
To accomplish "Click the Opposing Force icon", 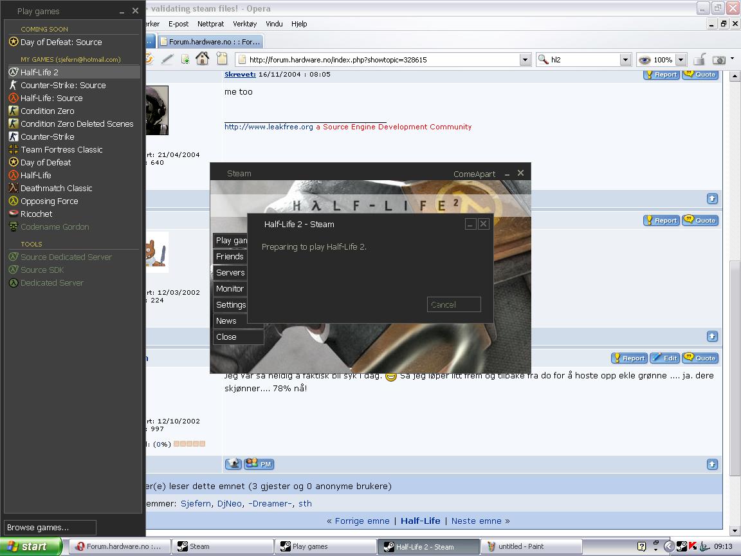I will coord(14,201).
